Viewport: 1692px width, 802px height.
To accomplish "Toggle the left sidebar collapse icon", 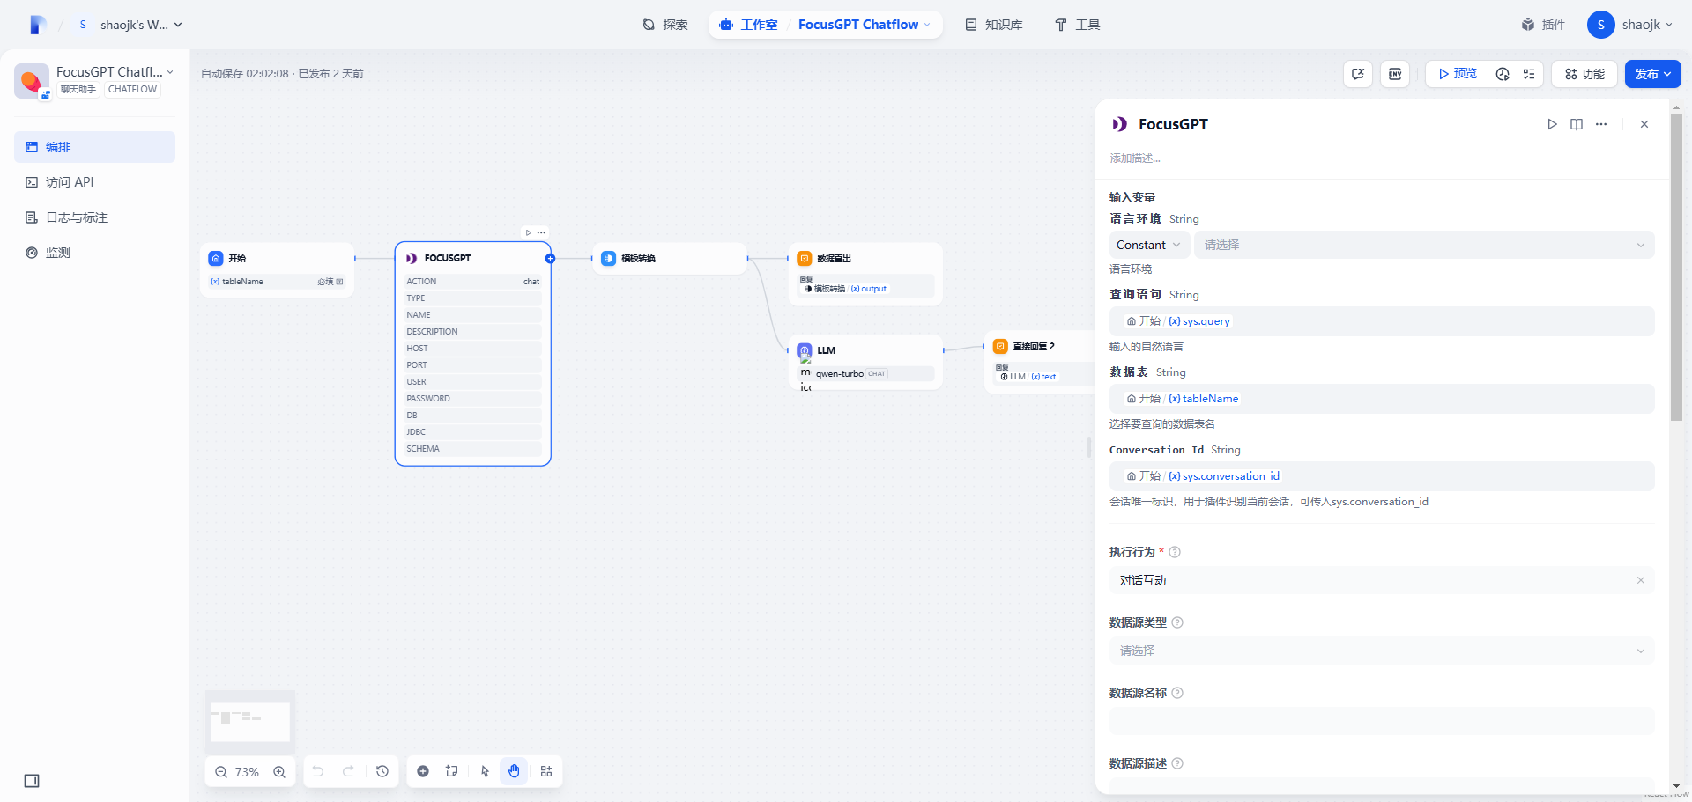I will pyautogui.click(x=32, y=781).
